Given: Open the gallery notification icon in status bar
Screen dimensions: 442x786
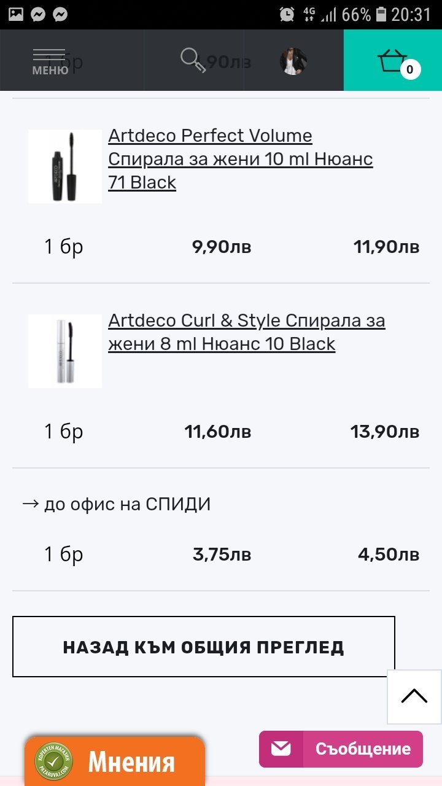Looking at the screenshot, I should pos(16,14).
